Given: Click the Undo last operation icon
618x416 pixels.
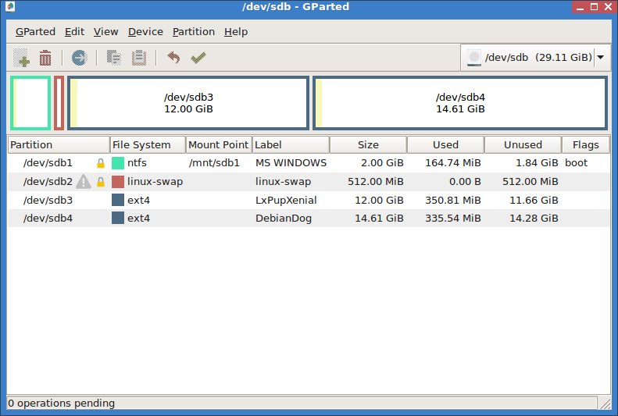Looking at the screenshot, I should tap(173, 58).
